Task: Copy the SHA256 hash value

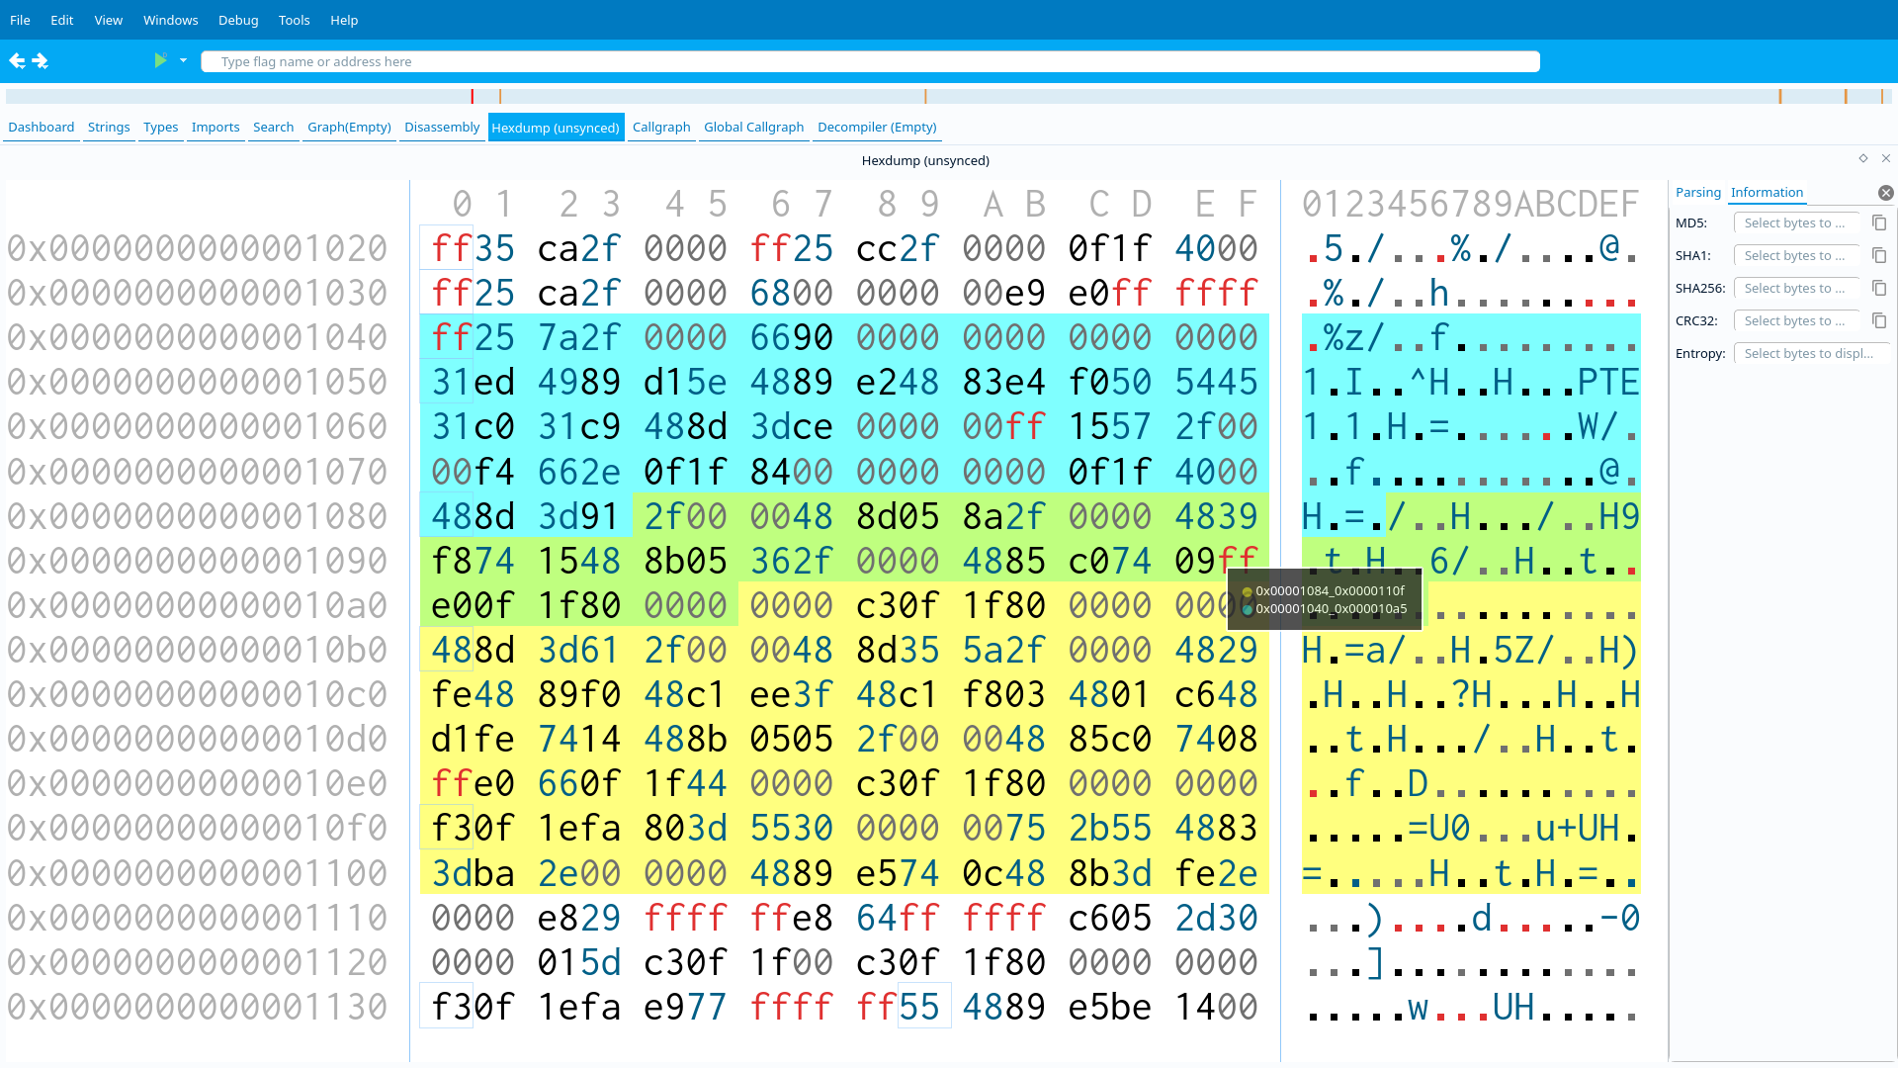Action: pyautogui.click(x=1879, y=289)
